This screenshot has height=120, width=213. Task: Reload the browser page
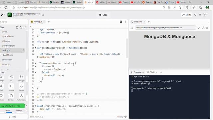(x=6, y=7)
